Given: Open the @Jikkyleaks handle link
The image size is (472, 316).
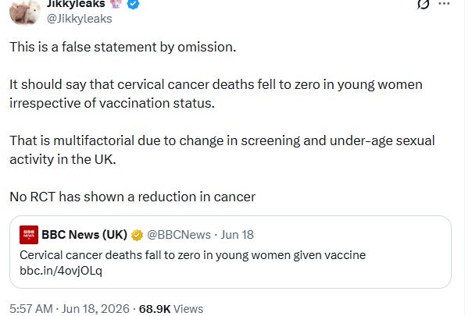Looking at the screenshot, I should tap(80, 19).
